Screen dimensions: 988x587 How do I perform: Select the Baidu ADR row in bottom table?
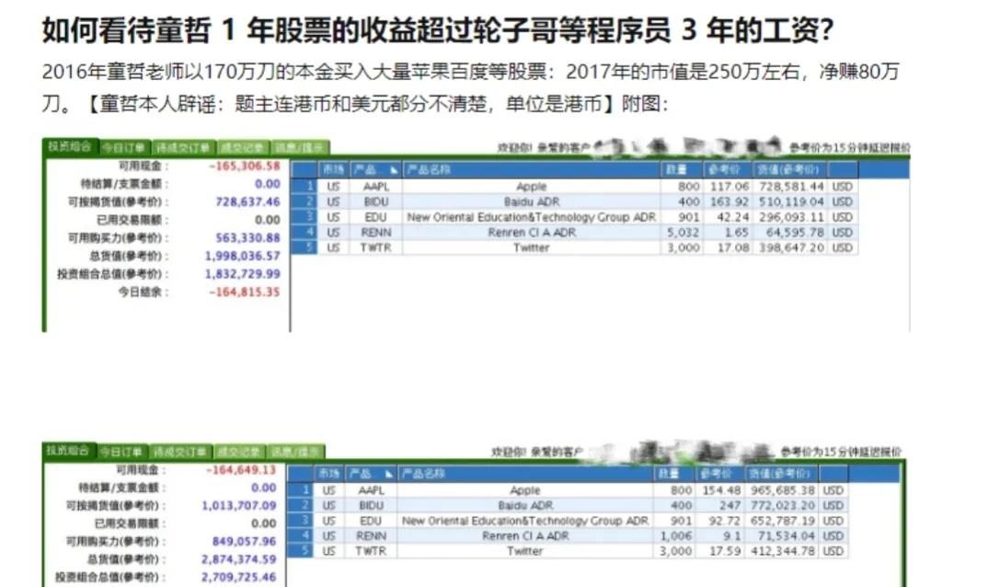tap(524, 504)
